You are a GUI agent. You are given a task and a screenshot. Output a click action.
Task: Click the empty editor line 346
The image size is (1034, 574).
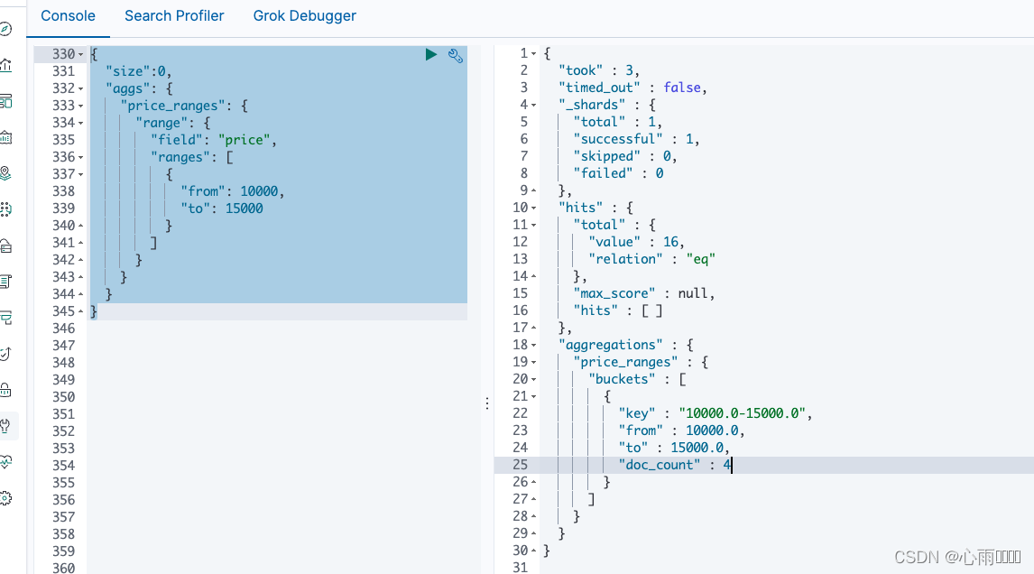pos(277,329)
